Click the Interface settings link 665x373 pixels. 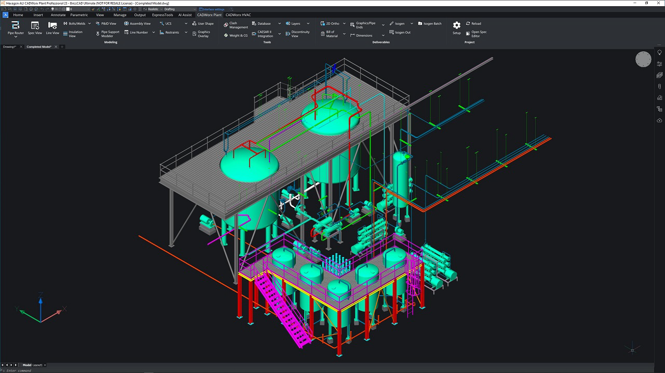[212, 9]
